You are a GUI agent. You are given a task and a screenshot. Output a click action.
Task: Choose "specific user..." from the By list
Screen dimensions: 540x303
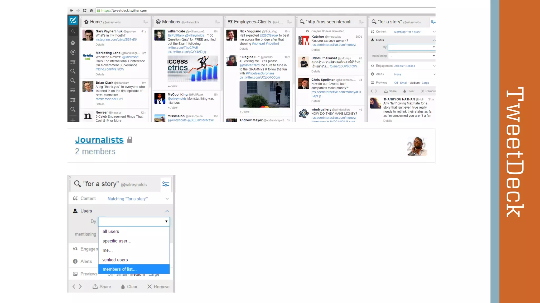tap(134, 241)
